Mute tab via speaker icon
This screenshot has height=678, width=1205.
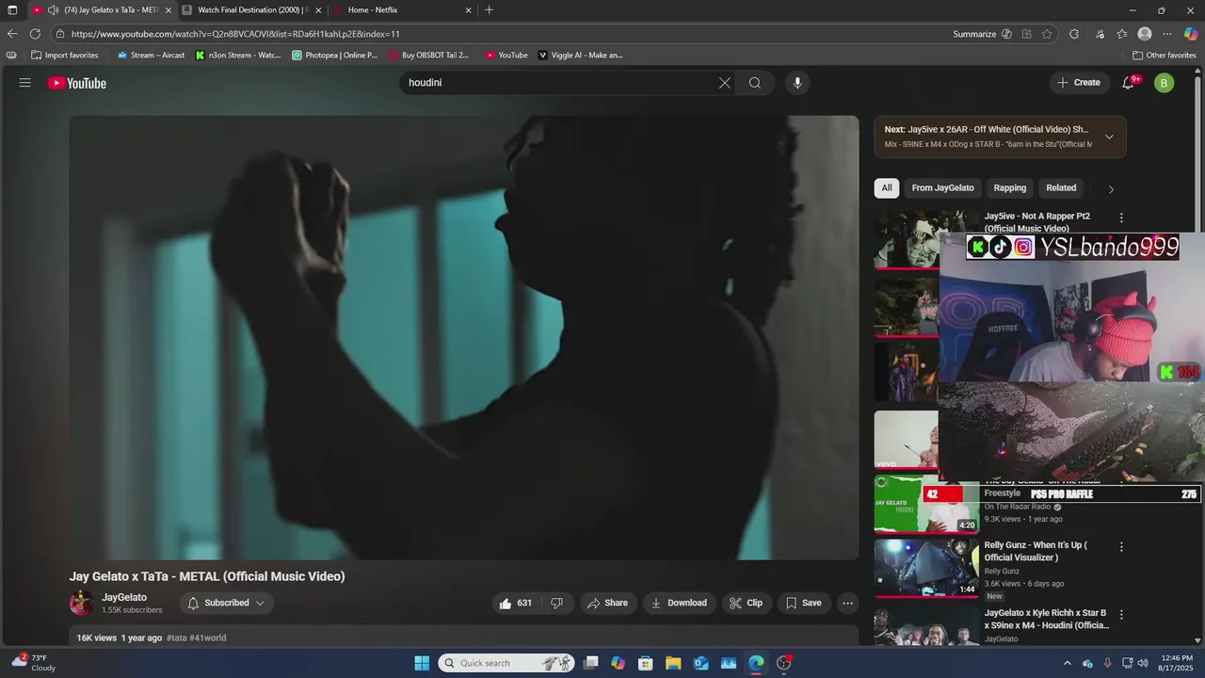(54, 9)
